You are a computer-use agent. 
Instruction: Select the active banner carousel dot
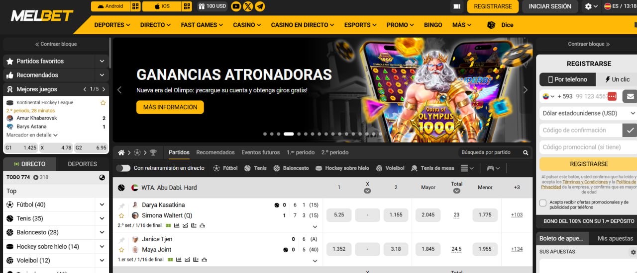(288, 134)
